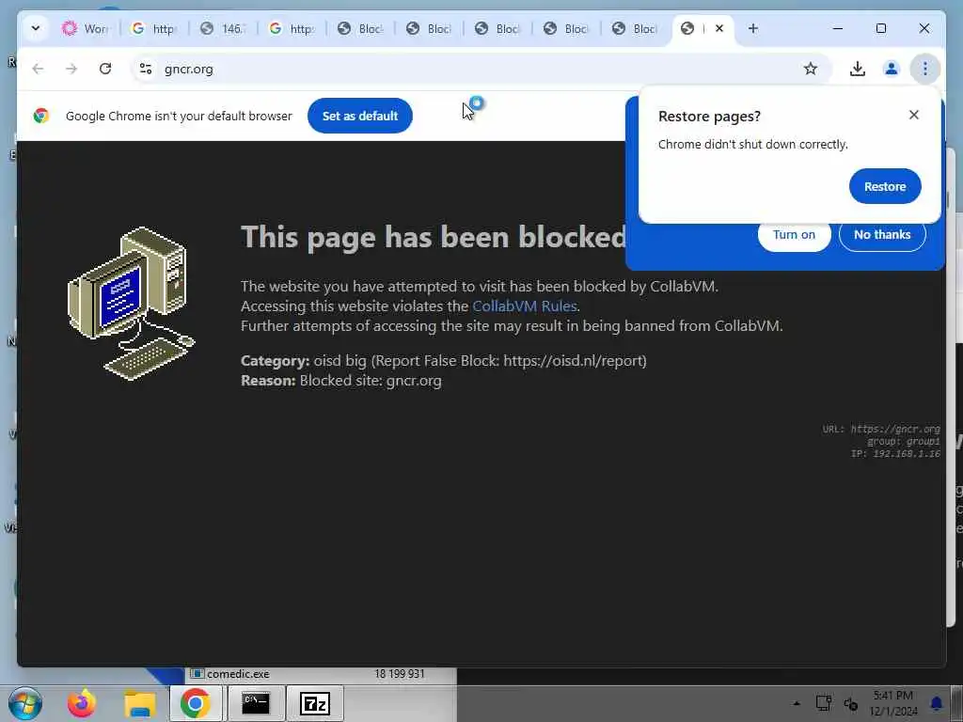Screen dimensions: 963x722
Task: Click the 'This page has been blocked' heading
Action: (x=434, y=237)
